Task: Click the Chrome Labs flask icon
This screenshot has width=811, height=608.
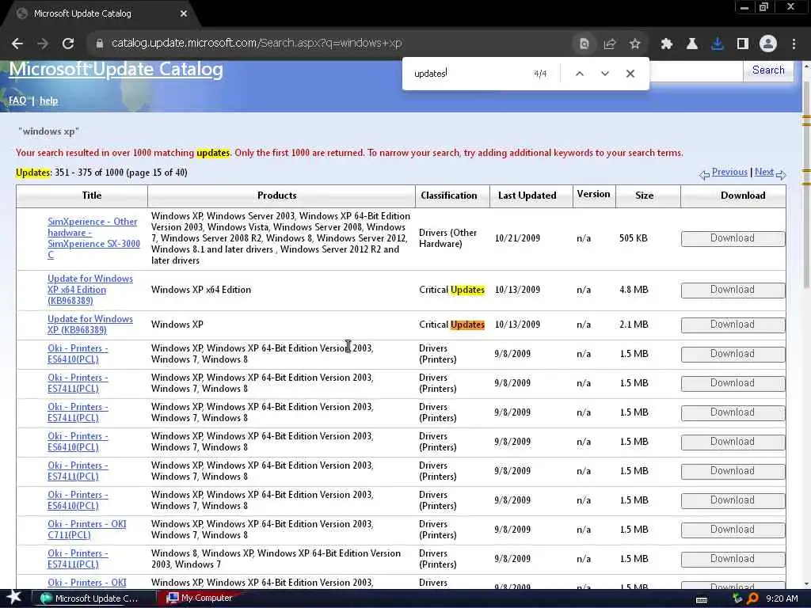Action: click(x=691, y=44)
